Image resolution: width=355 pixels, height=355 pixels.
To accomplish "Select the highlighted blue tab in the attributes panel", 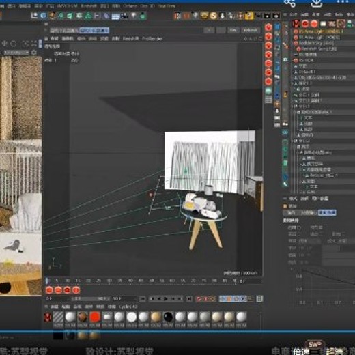I will click(x=327, y=212).
